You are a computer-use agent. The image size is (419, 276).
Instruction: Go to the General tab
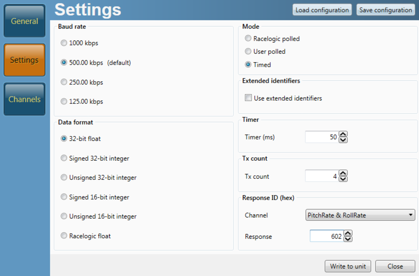tap(24, 21)
